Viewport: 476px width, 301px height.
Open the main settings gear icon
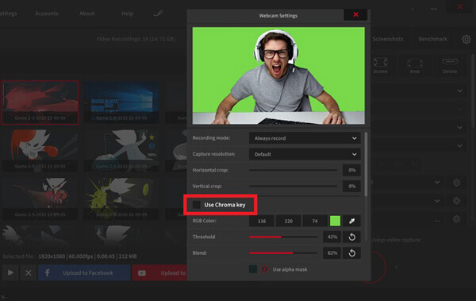(x=466, y=39)
